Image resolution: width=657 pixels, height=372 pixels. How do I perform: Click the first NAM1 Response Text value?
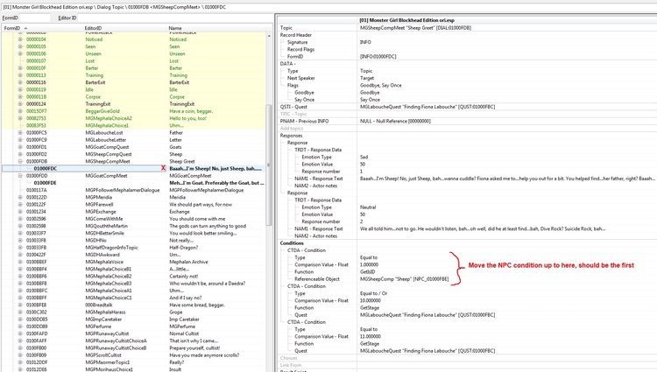507,179
